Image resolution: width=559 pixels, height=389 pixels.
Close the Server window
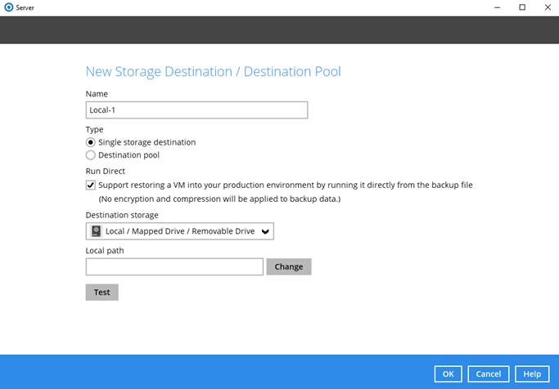(547, 7)
